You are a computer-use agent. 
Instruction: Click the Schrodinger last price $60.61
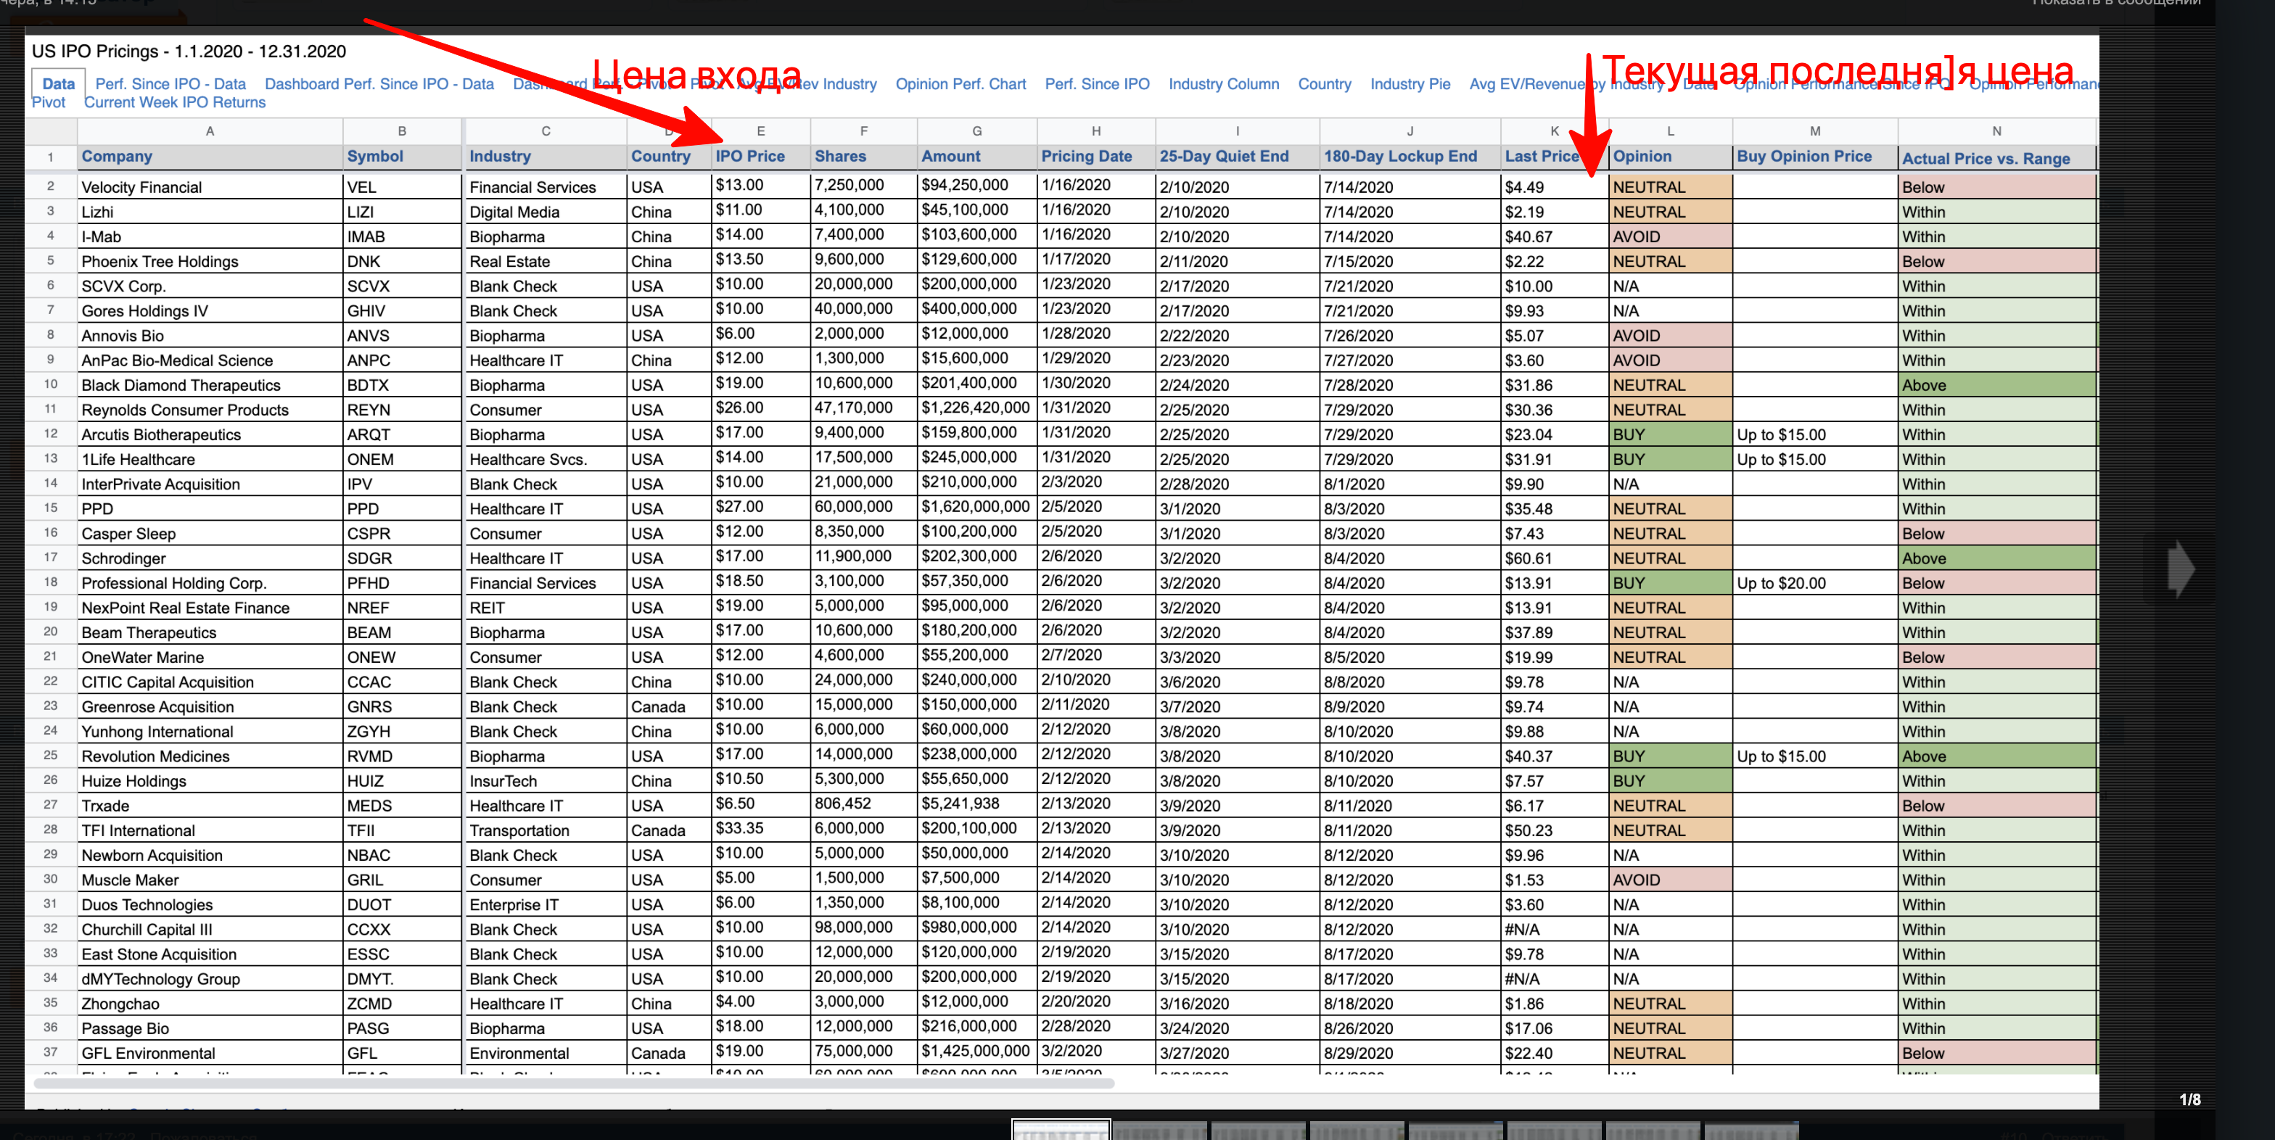pyautogui.click(x=1553, y=558)
